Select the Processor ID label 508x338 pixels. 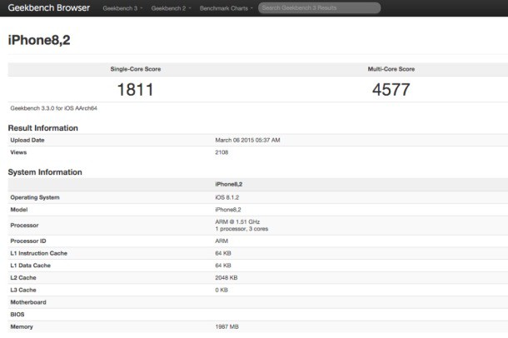tap(28, 241)
